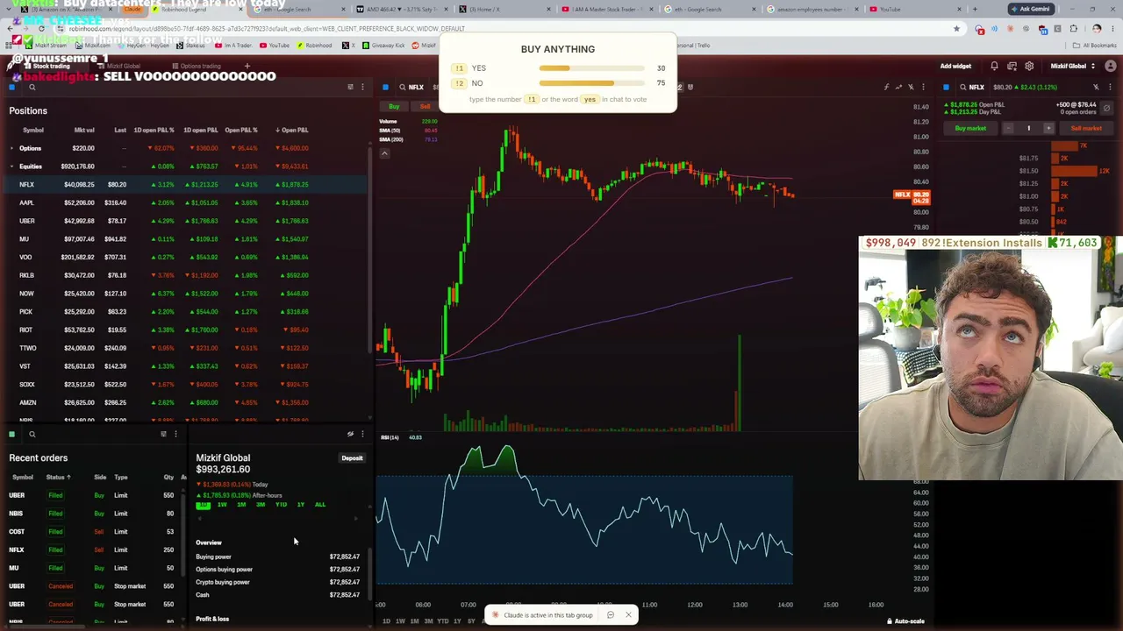The height and width of the screenshot is (631, 1123).
Task: Click the Add widget button
Action: click(x=955, y=66)
